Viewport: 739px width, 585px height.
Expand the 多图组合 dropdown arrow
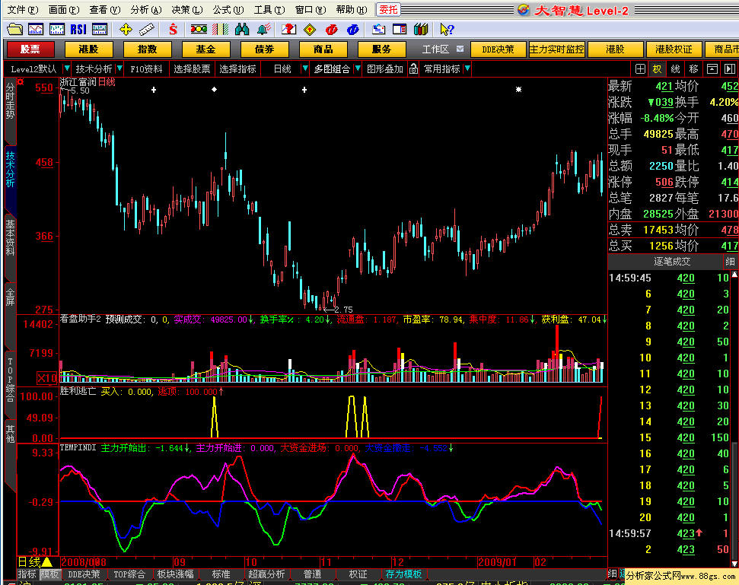358,68
